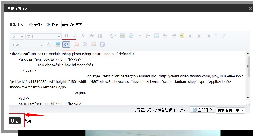Insert an ordered numbered list
The image size is (253, 136).
pos(148,36)
